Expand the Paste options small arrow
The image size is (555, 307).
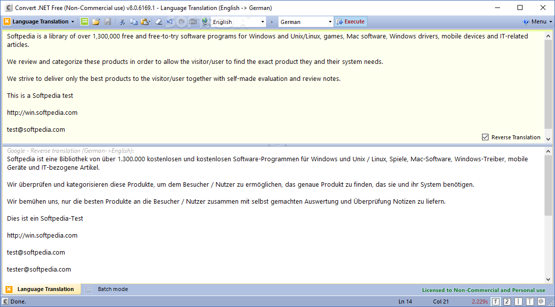click(150, 22)
